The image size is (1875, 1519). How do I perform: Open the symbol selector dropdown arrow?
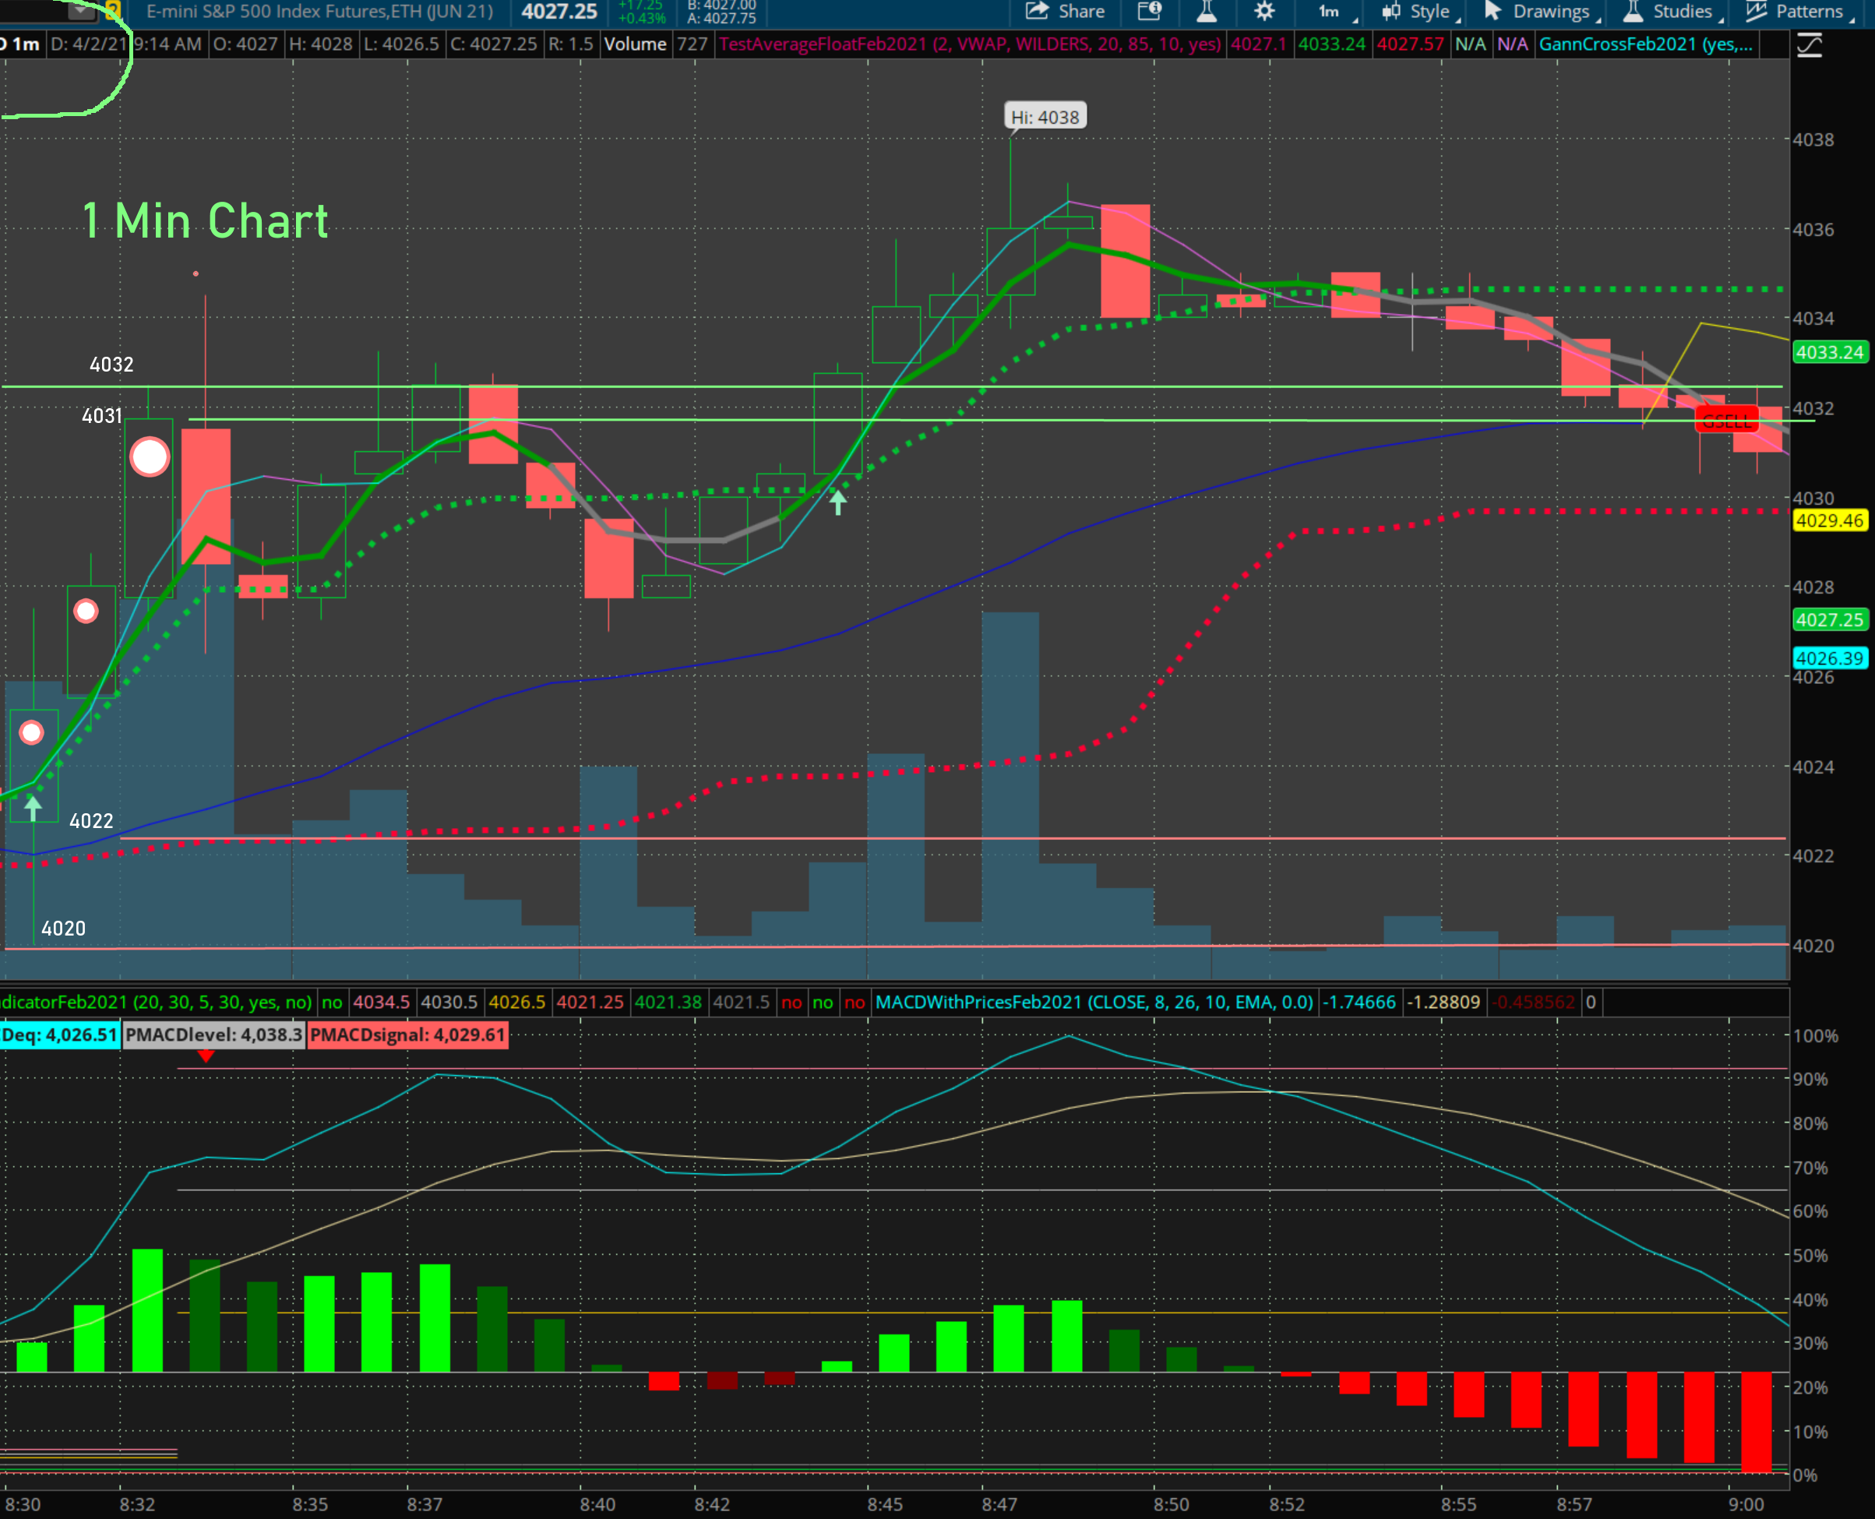80,10
